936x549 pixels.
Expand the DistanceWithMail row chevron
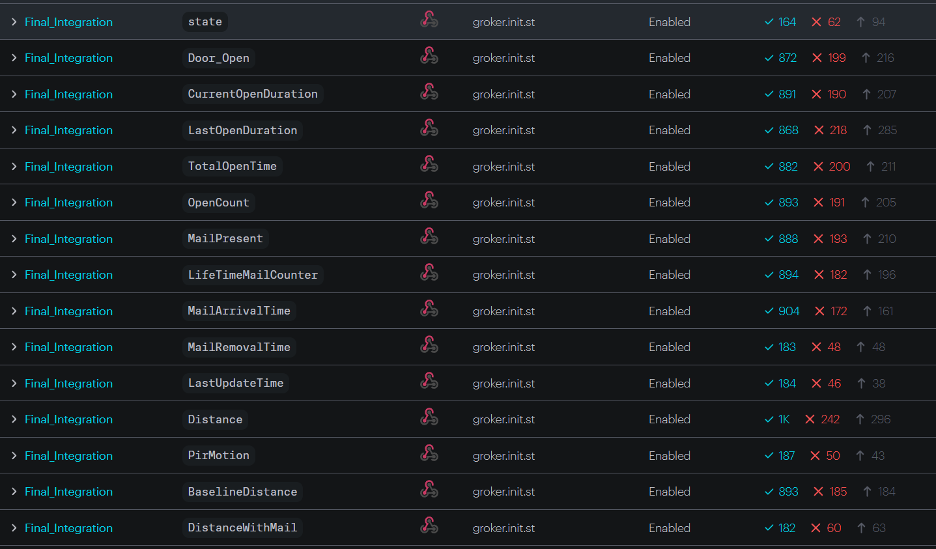coord(14,528)
